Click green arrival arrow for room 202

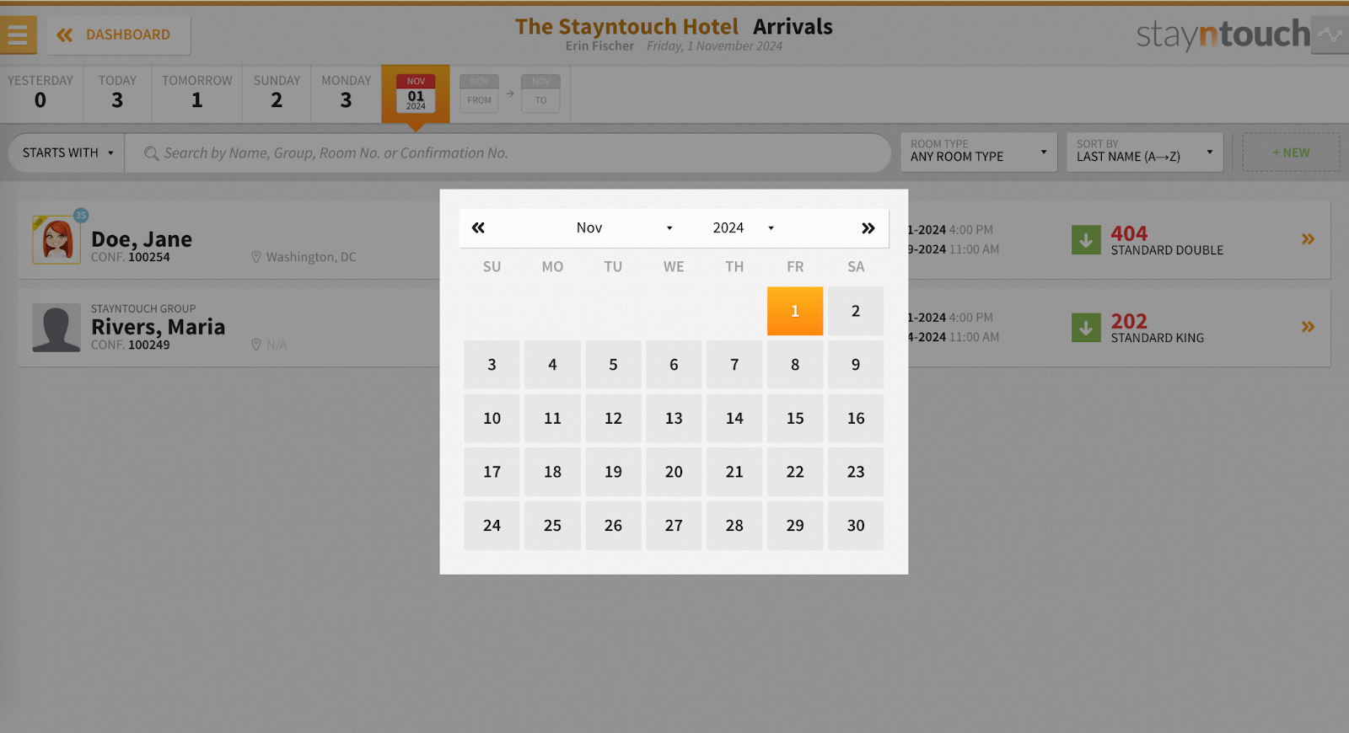(1086, 327)
